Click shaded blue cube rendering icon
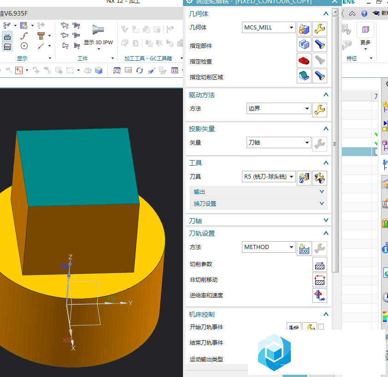This screenshot has height=377, width=388. [x=99, y=71]
